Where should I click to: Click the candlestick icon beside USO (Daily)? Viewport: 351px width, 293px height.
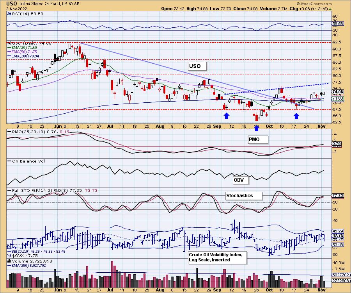coord(9,43)
